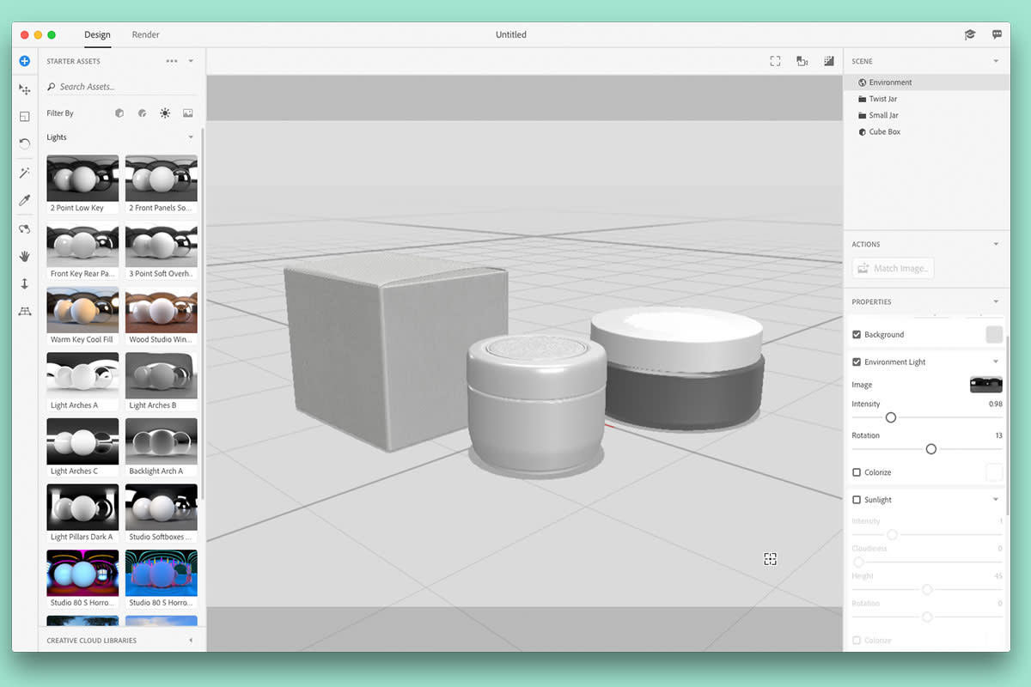The height and width of the screenshot is (687, 1031).
Task: Click the Cube Box model icon
Action: [863, 132]
